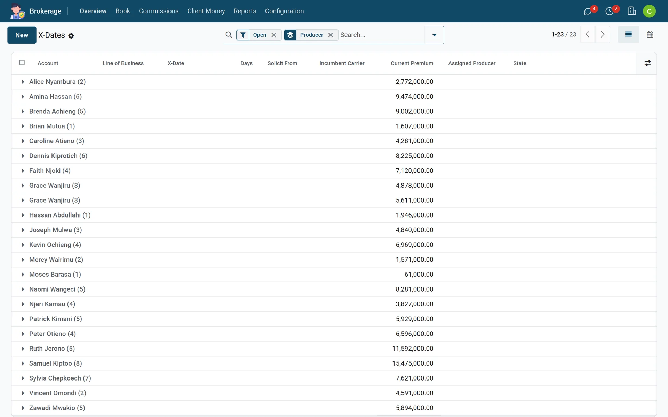Open the Client Money menu

[206, 11]
